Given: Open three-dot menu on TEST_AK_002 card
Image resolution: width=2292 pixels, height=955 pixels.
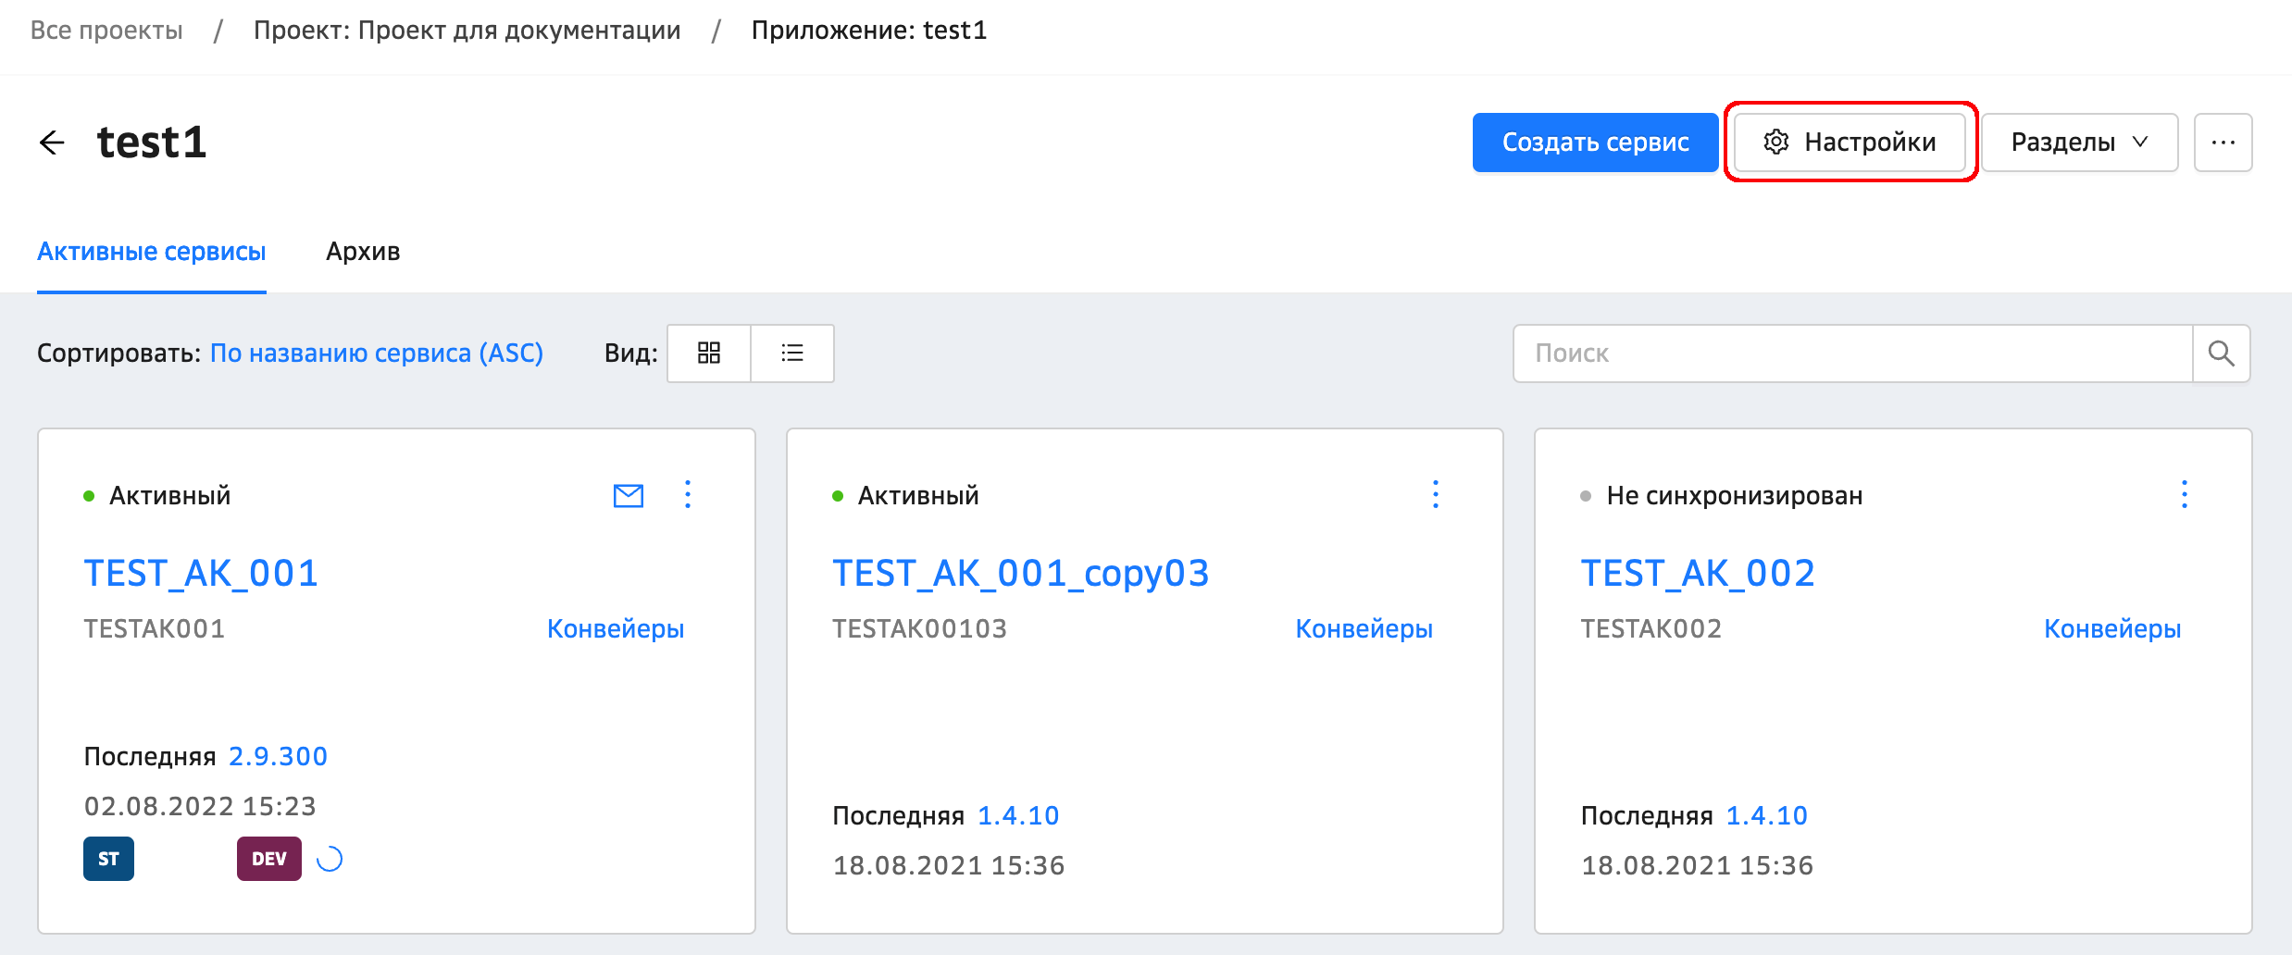Looking at the screenshot, I should (x=2185, y=495).
